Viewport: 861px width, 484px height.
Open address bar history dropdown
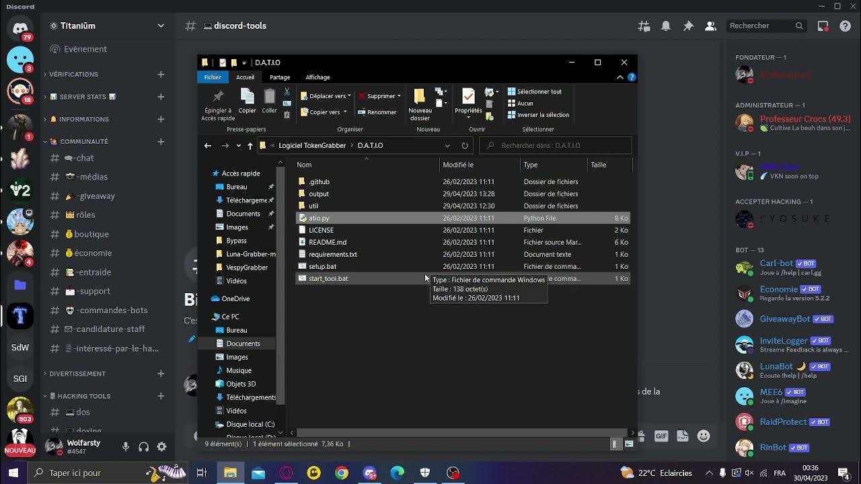point(447,145)
